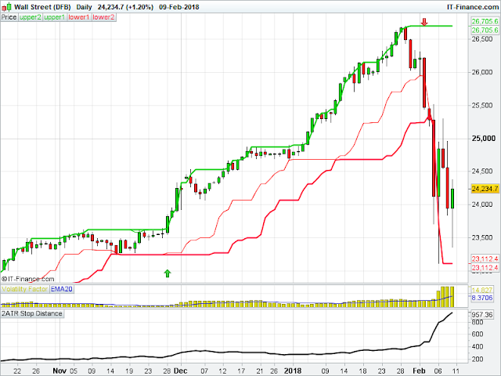Click the last green candle at 09-Feb

coord(452,198)
